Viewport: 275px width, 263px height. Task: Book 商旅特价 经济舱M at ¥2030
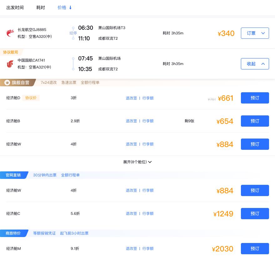coord(255,249)
